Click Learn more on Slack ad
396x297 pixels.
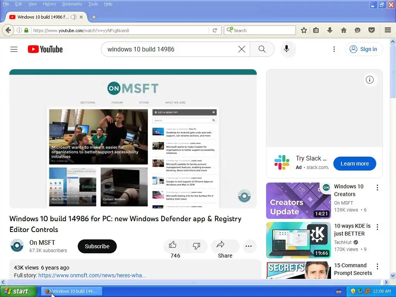(x=355, y=164)
